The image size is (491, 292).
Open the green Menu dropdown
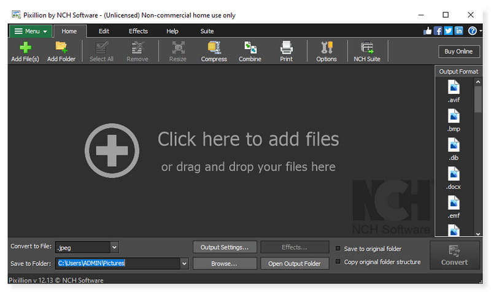point(30,31)
